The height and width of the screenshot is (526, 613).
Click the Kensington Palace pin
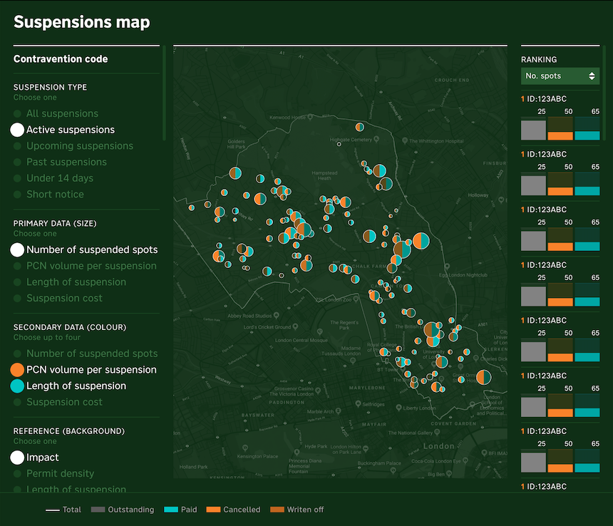coord(245,448)
